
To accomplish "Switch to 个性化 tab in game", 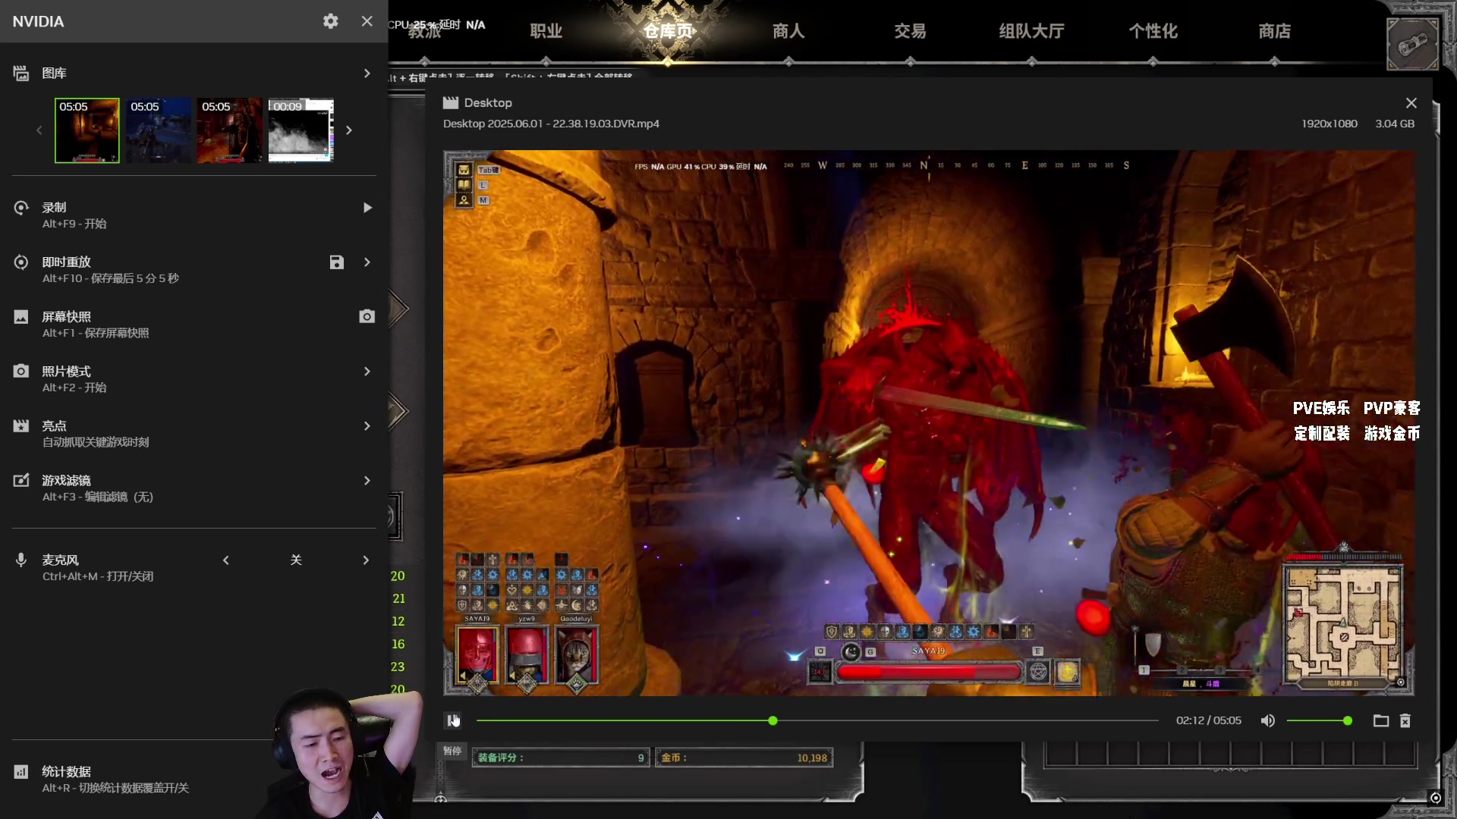I will pyautogui.click(x=1153, y=31).
